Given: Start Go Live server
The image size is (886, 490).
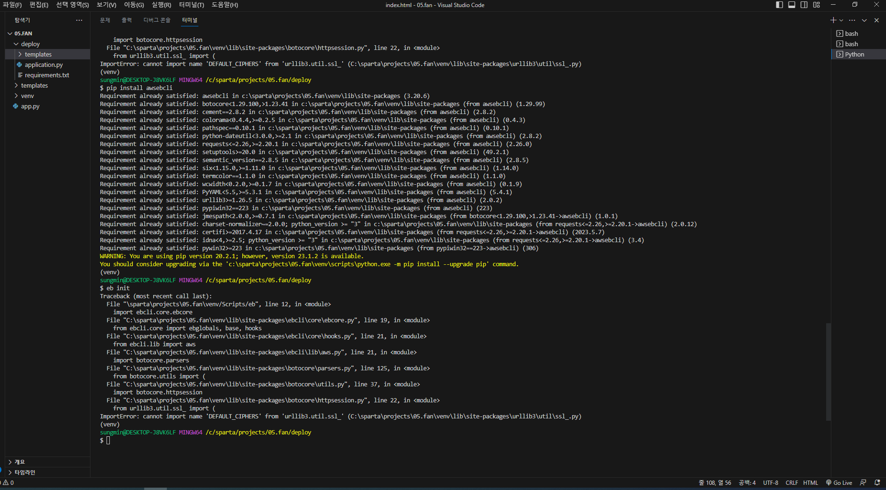Looking at the screenshot, I should coord(839,482).
